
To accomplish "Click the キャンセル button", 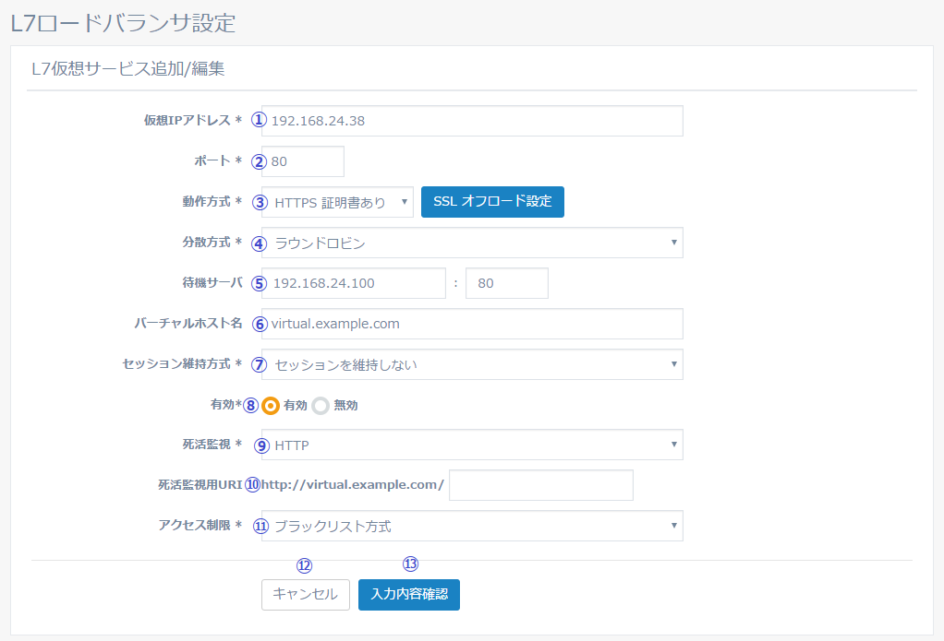I will coord(305,595).
